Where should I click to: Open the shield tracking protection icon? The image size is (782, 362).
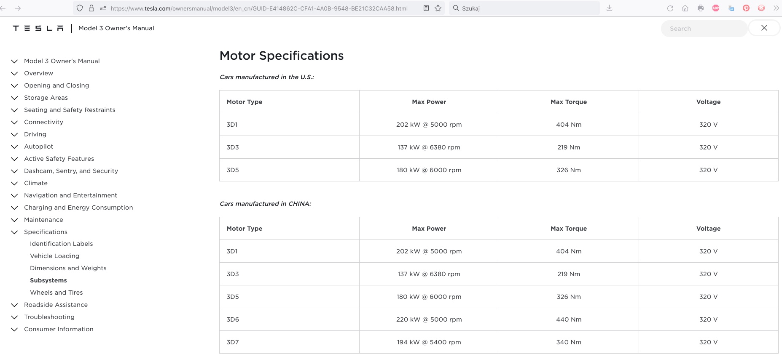point(80,8)
